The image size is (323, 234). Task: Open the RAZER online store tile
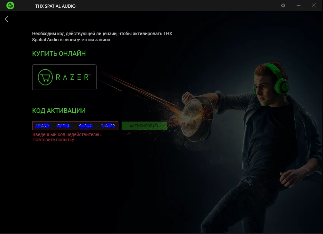click(64, 77)
